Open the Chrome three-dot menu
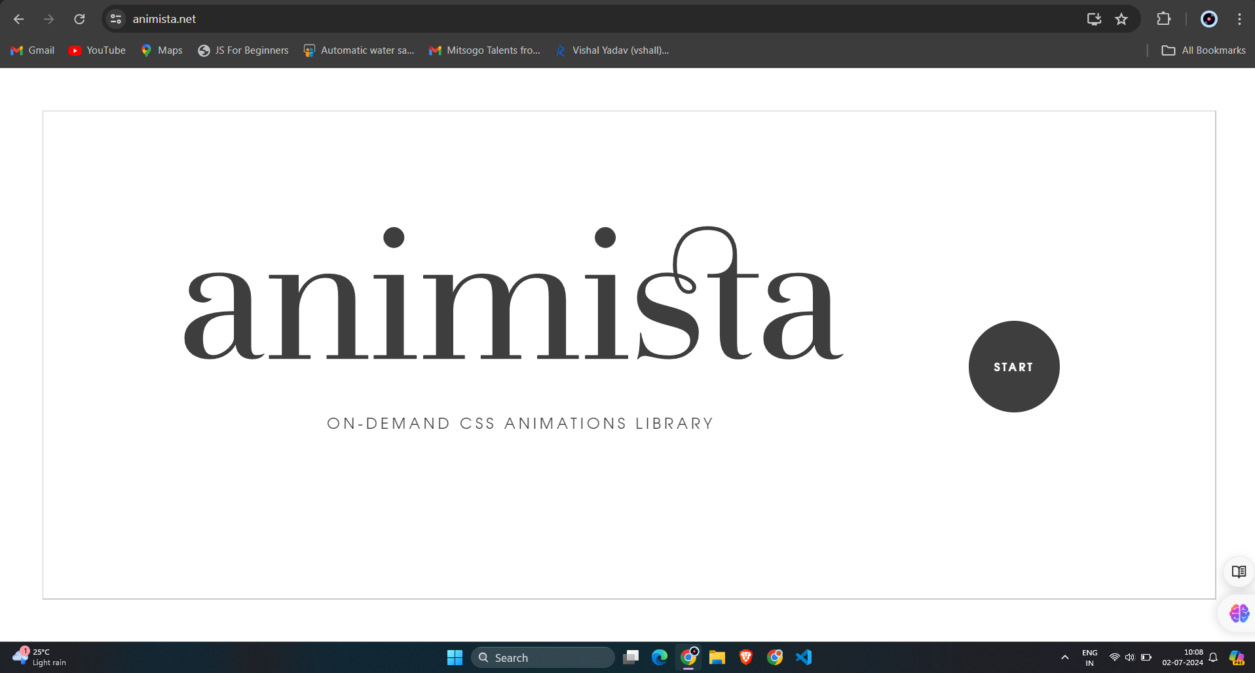Screen dimensions: 1255x673 pos(1239,19)
